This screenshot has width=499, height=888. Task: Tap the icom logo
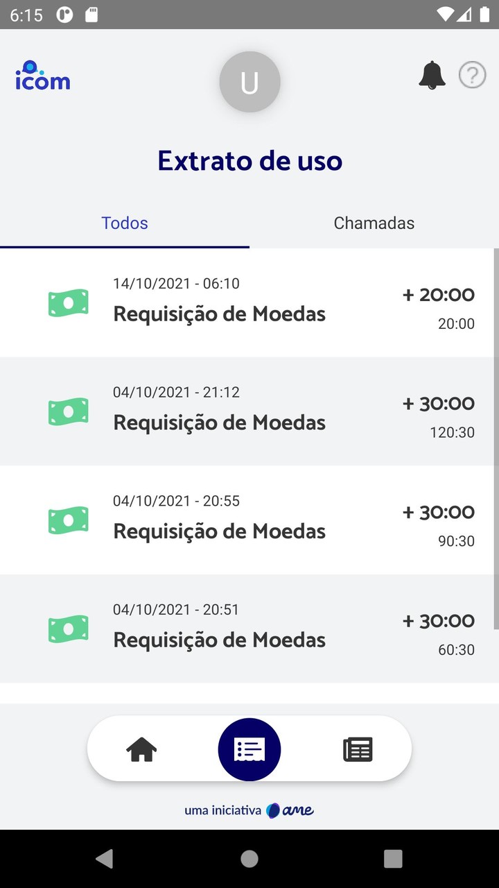pyautogui.click(x=43, y=76)
